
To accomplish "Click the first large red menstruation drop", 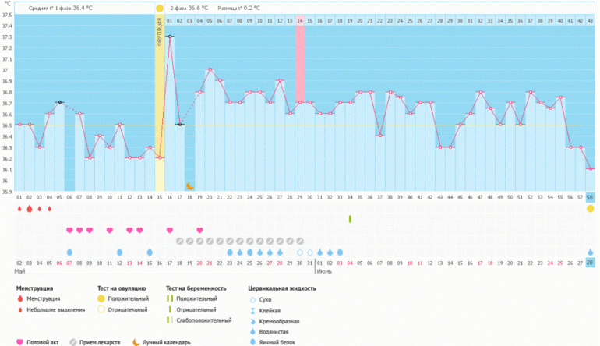I will [x=19, y=209].
